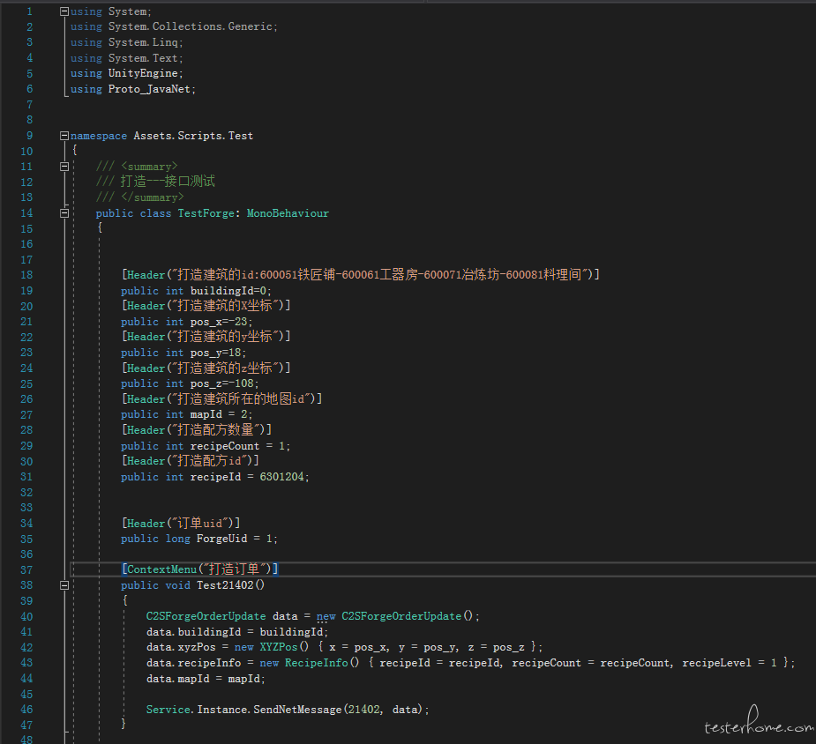
Task: Click the 'XYZPos' type name
Action: pos(279,647)
